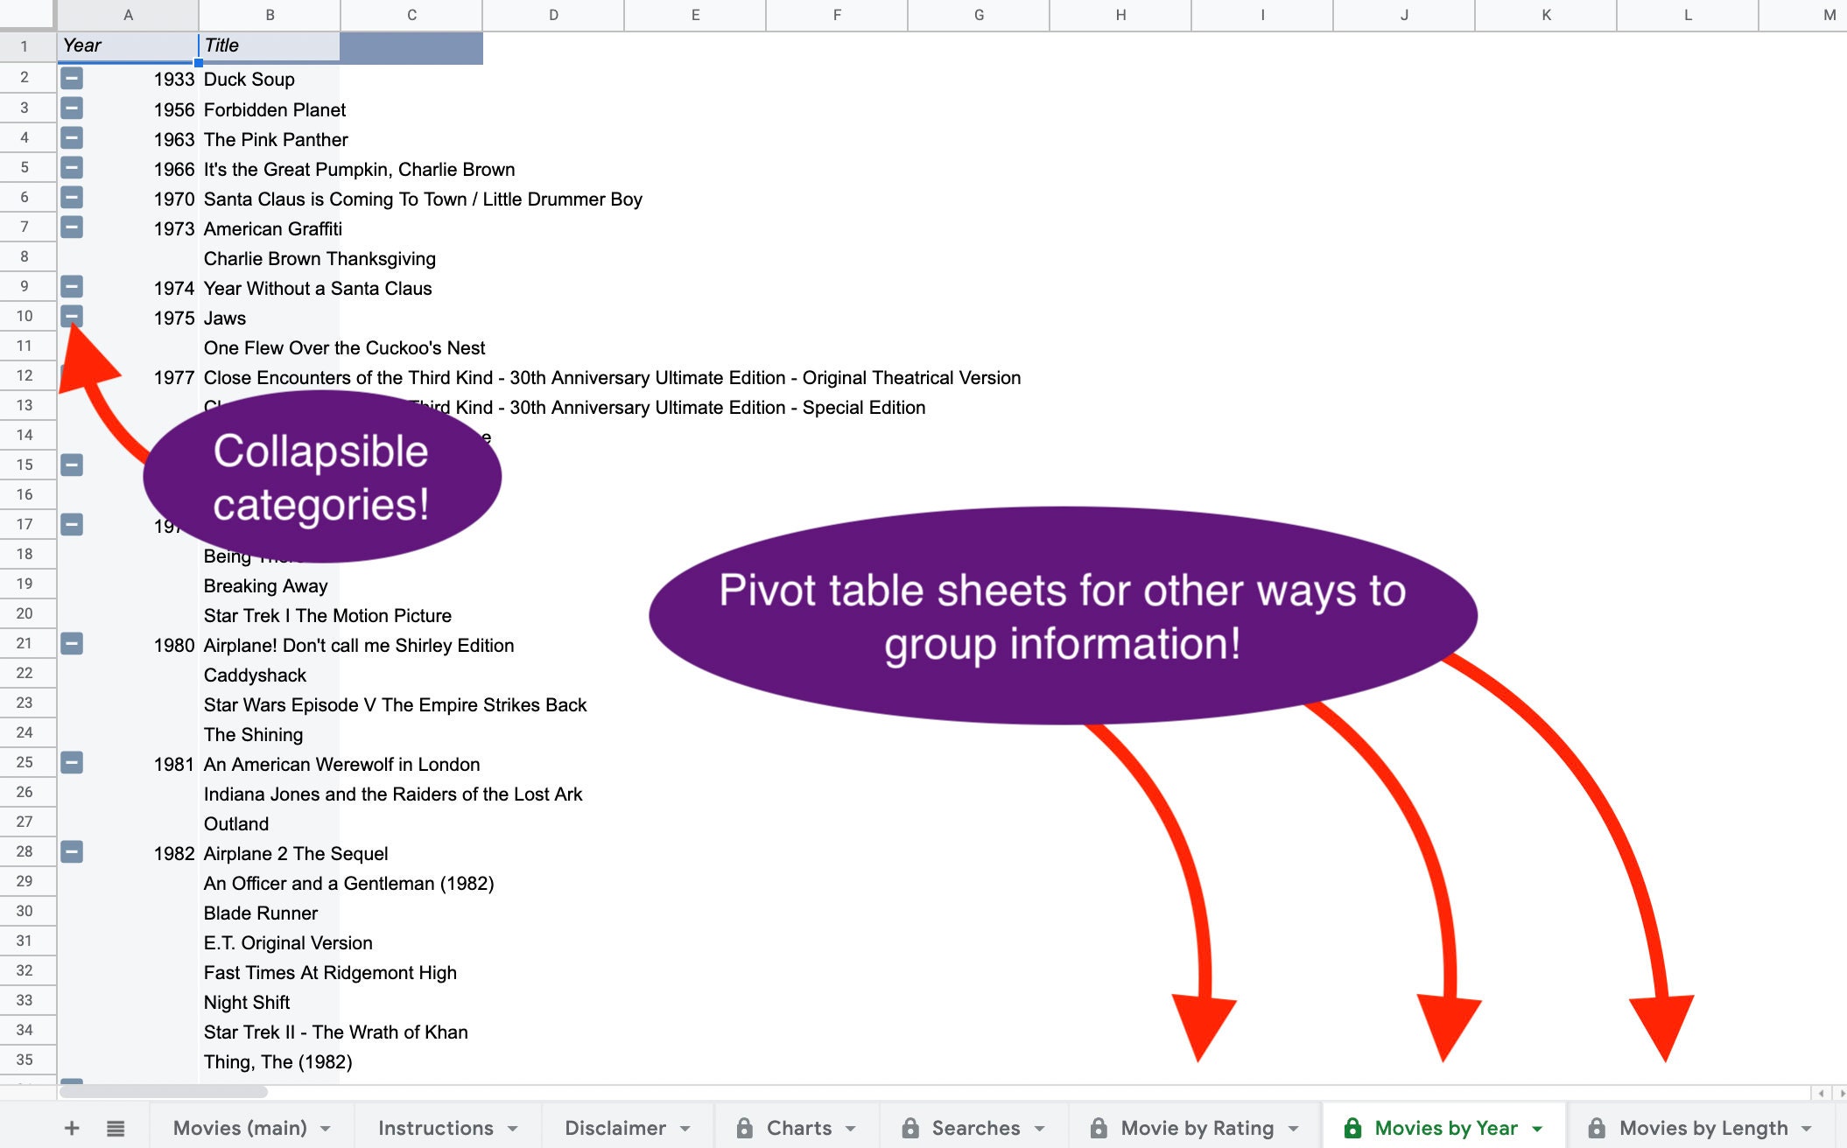1847x1148 pixels.
Task: Open the all-sheets list icon
Action: [x=117, y=1128]
